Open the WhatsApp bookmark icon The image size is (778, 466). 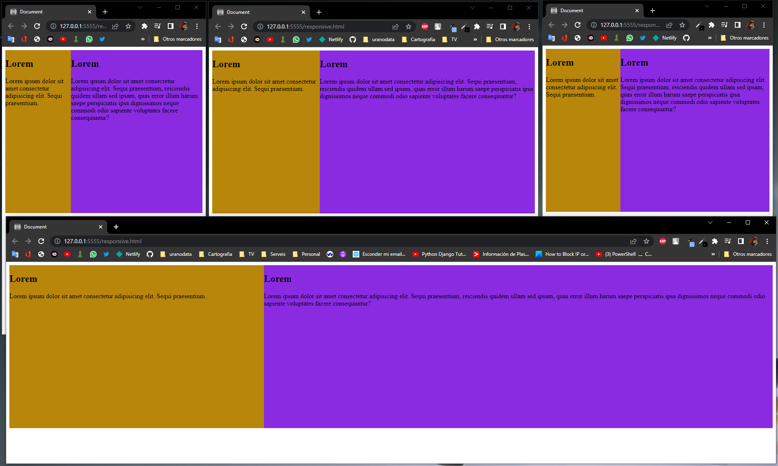93,254
